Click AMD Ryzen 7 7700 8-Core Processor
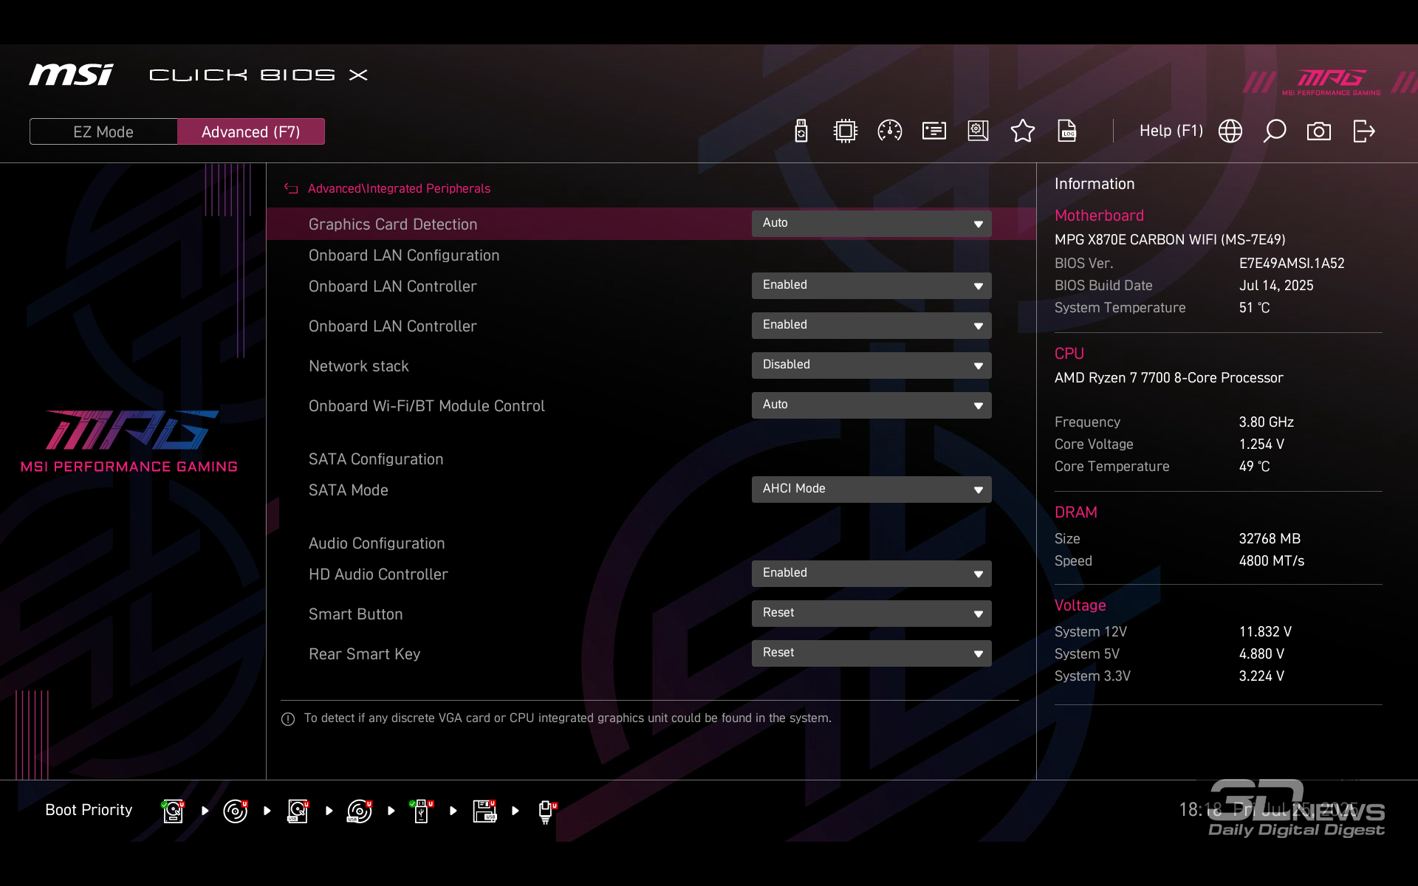 pos(1168,378)
